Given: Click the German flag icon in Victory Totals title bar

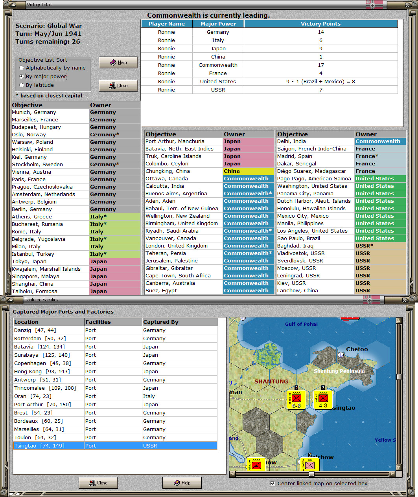Looking at the screenshot, I should click(x=374, y=4).
